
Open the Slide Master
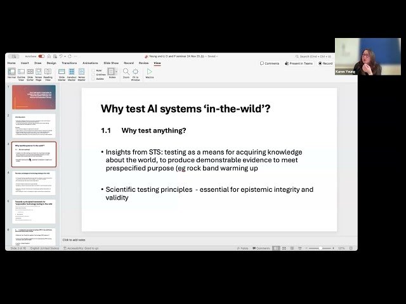coord(62,75)
